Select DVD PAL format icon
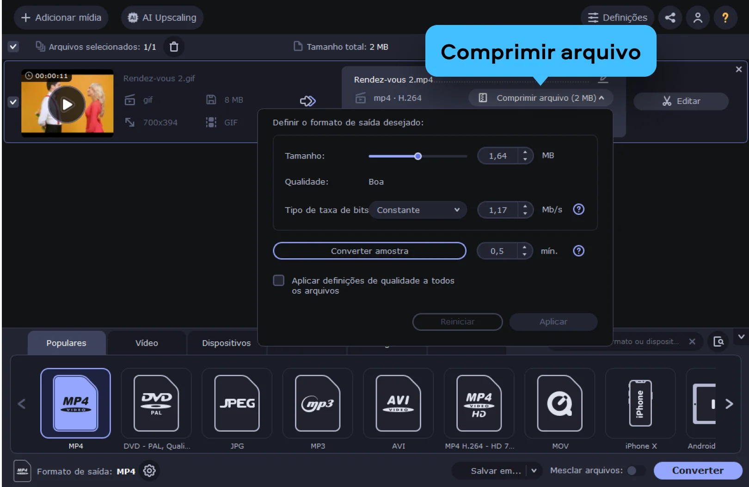 click(156, 403)
